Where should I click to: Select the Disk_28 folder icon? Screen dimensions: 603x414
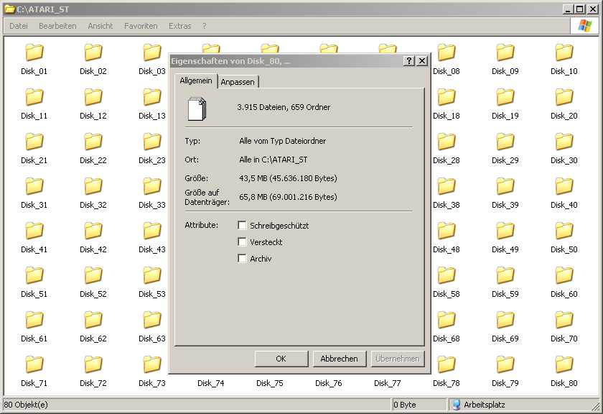point(447,142)
